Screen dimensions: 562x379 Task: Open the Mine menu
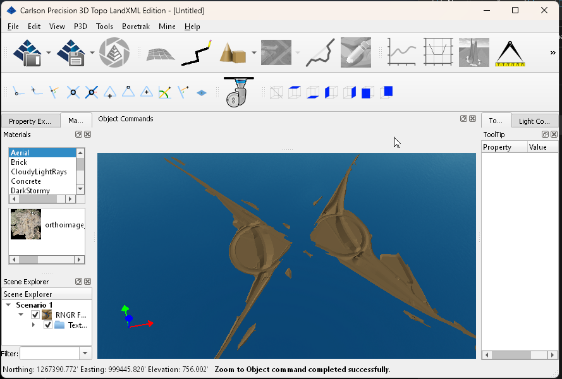[x=167, y=27]
